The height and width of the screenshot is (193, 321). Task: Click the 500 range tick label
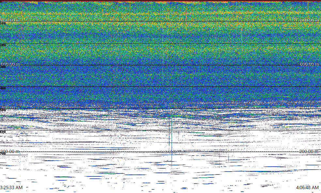click(x=3, y=110)
